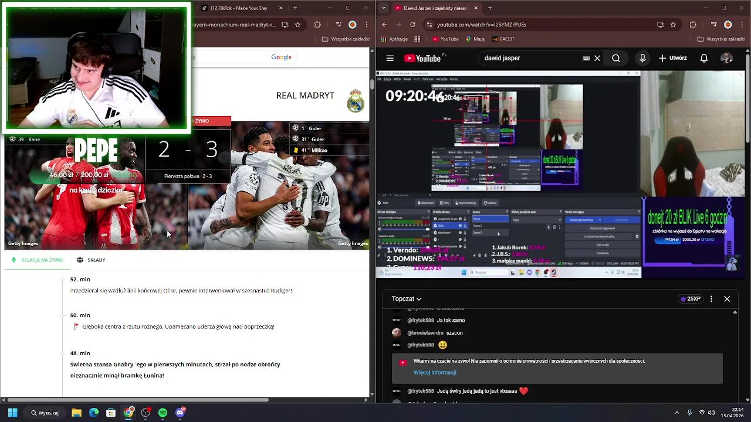Open extensions puzzle icon in left browser

coord(317,25)
